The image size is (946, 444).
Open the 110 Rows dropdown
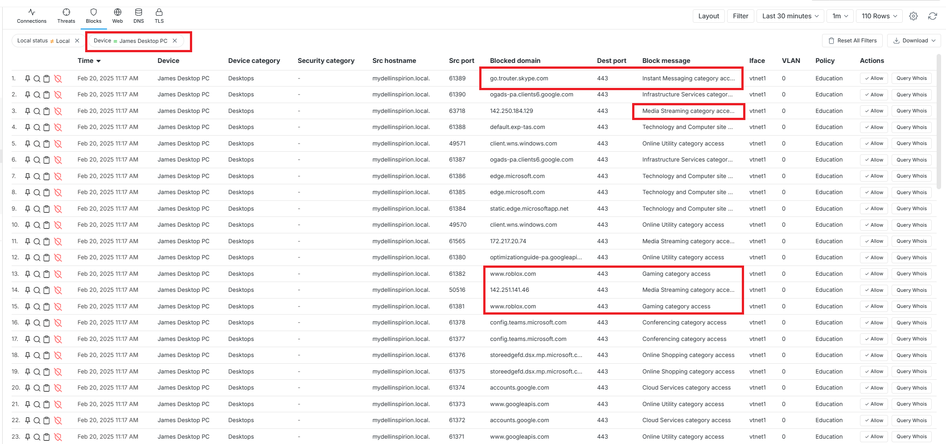click(879, 16)
